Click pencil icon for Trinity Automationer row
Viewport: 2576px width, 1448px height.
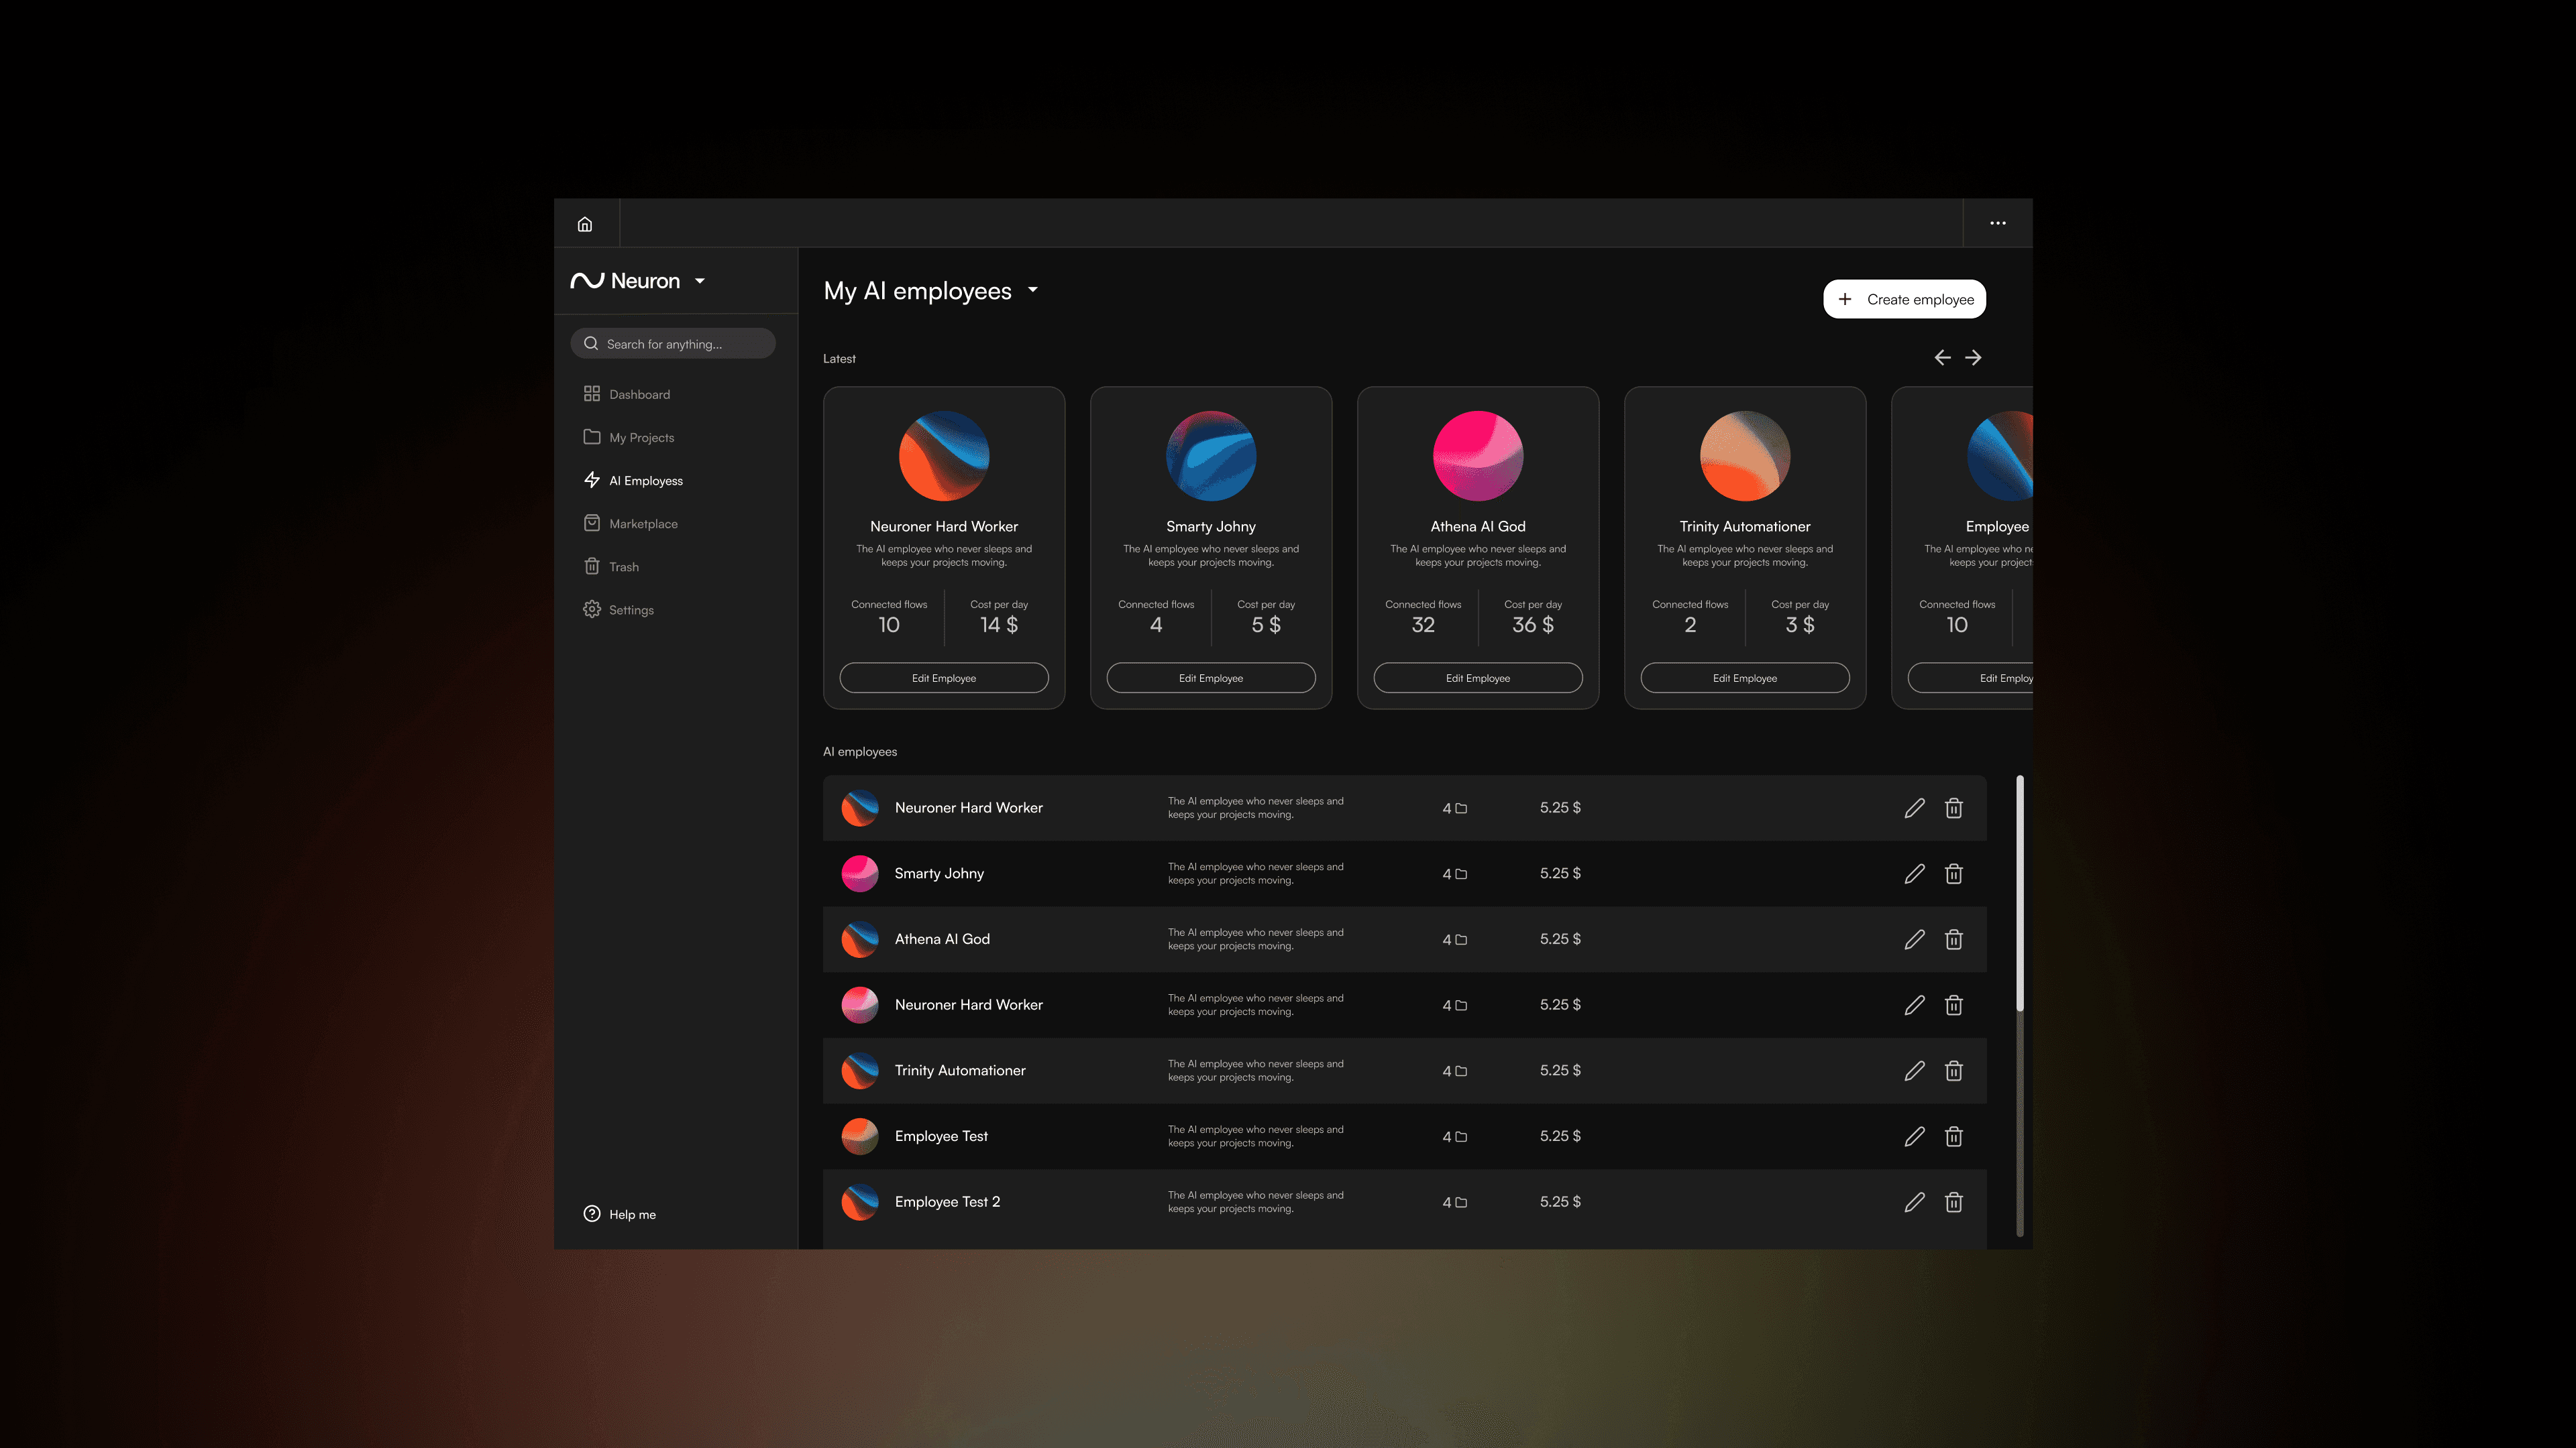[1914, 1071]
